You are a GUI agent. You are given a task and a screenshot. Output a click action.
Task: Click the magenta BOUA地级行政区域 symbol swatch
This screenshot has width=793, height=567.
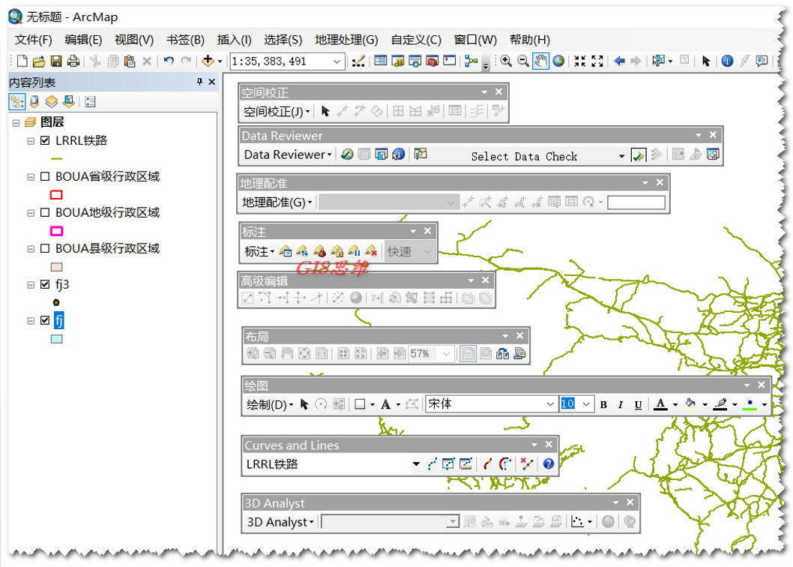click(x=56, y=231)
